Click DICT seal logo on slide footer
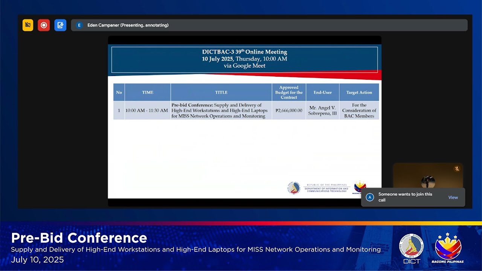The width and height of the screenshot is (482, 271). (x=294, y=188)
